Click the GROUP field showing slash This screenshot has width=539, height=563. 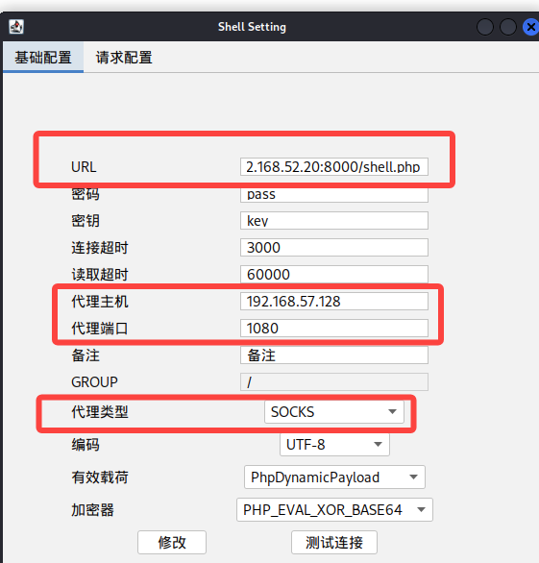[334, 382]
